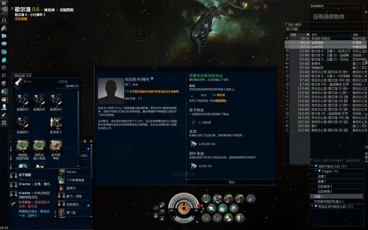Activate first atom module in bottom HUD row
368x230 pixels.
coord(206,218)
